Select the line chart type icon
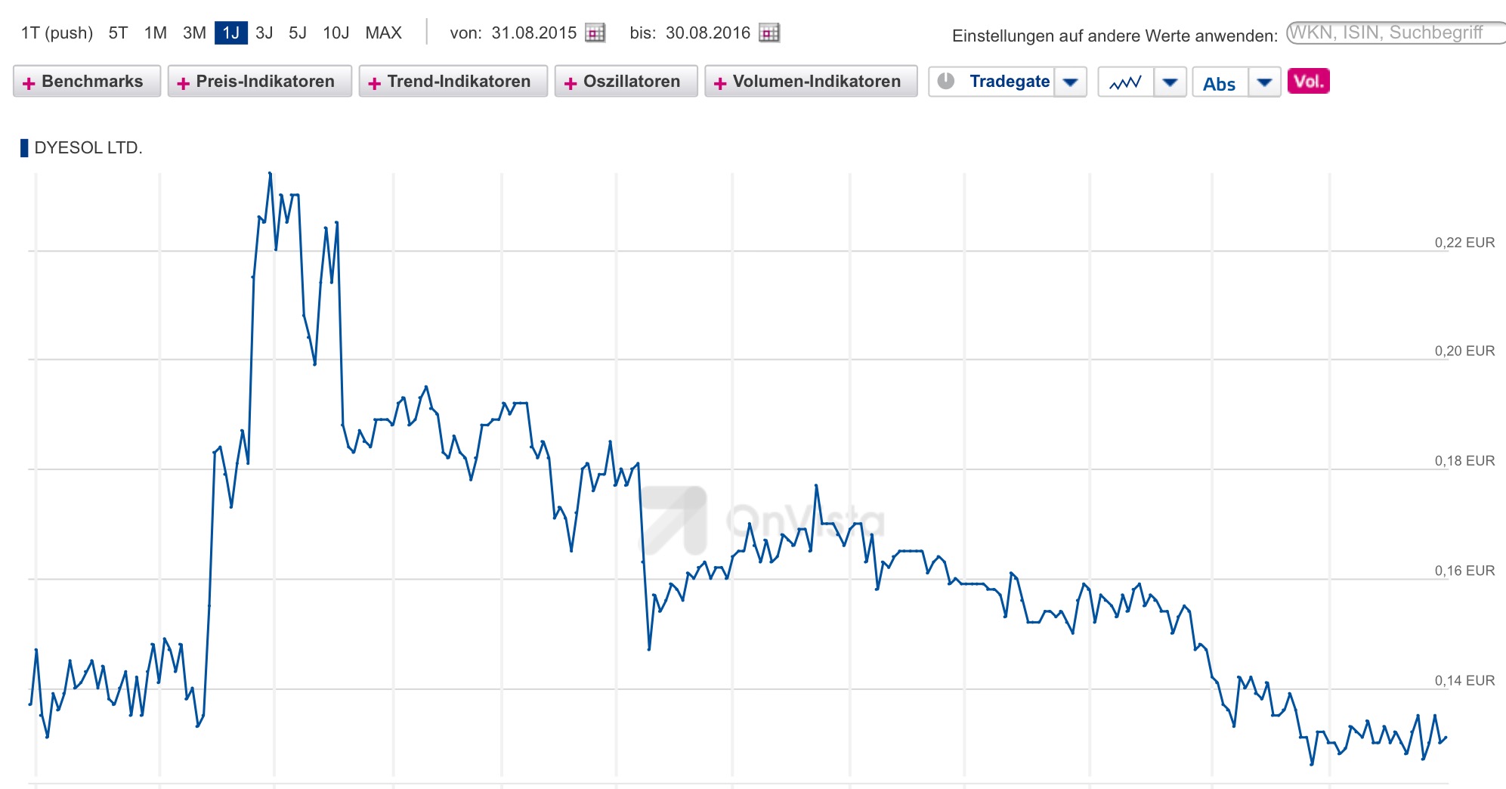 (x=1125, y=82)
